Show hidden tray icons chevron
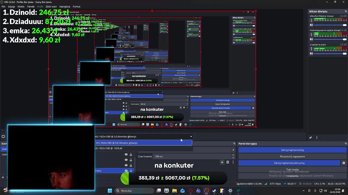The image size is (348, 195). click(303, 191)
